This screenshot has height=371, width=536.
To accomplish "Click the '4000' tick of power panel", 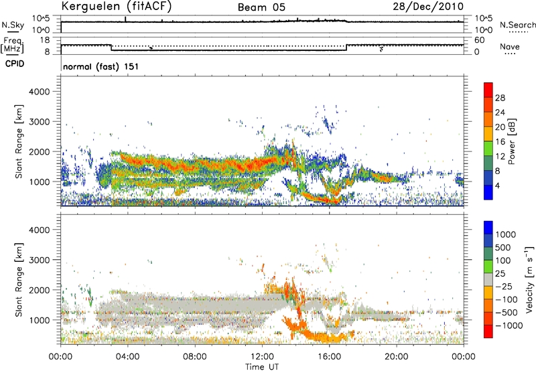I will click(x=39, y=92).
